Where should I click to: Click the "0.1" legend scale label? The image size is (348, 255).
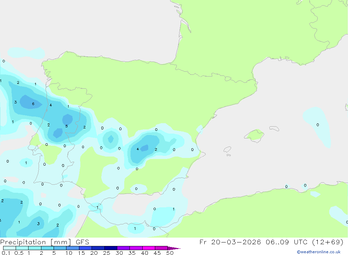pyautogui.click(x=6, y=253)
